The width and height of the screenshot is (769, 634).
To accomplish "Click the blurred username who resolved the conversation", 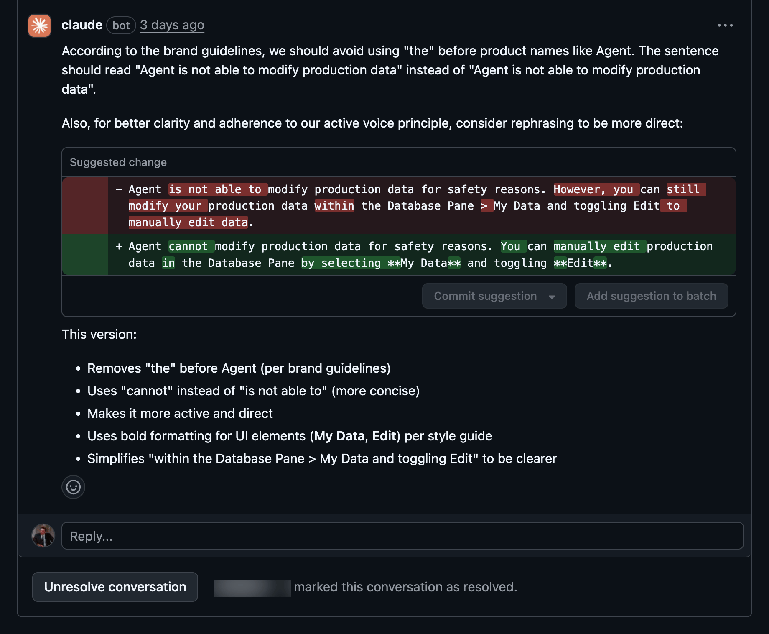I will 252,588.
